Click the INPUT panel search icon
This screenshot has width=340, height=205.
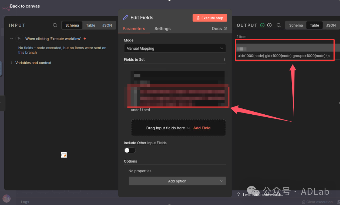(55, 25)
